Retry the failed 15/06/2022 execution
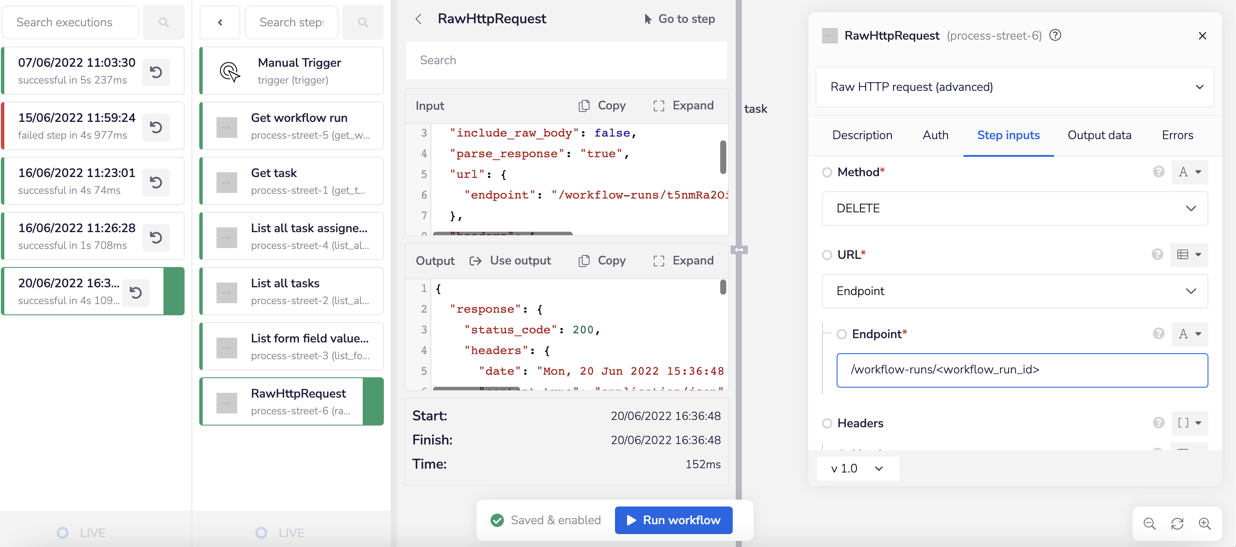1236x547 pixels. [x=155, y=127]
